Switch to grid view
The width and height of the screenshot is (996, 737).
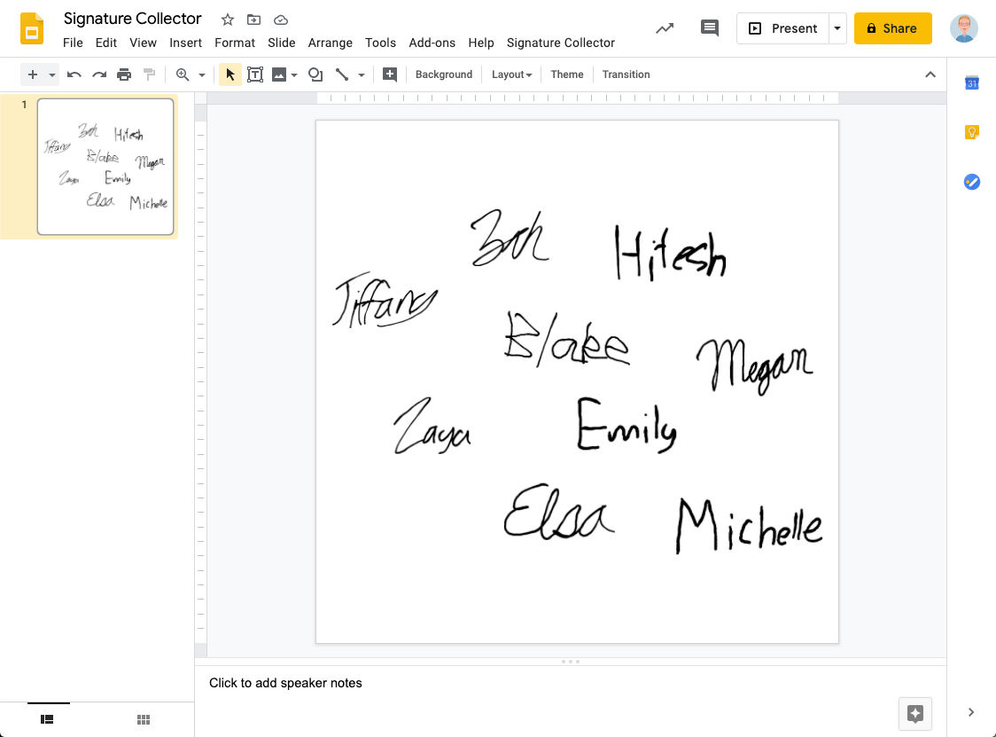click(x=144, y=719)
